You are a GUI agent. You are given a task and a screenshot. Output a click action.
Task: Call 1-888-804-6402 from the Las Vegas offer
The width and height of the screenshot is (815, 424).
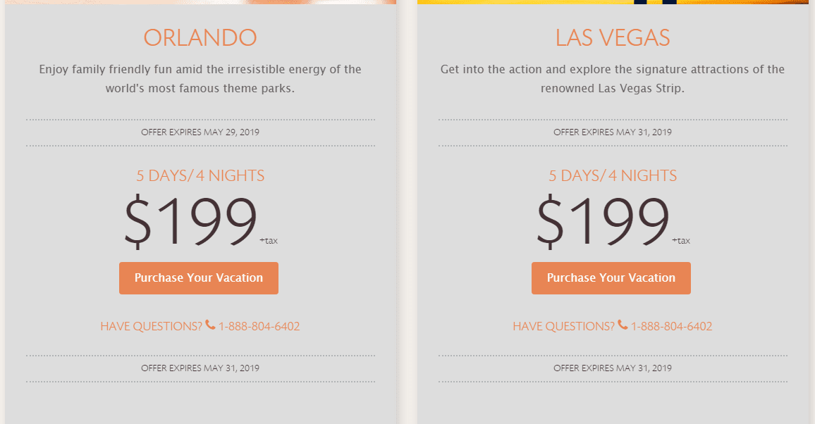click(671, 326)
